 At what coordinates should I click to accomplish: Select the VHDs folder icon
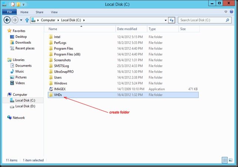(x=51, y=95)
